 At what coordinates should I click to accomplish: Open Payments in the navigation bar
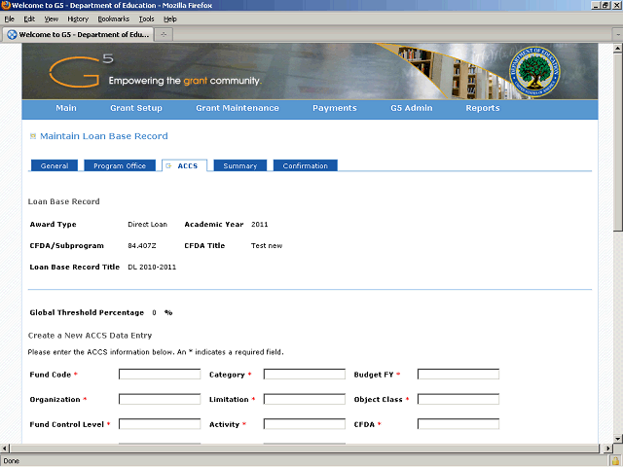click(335, 108)
